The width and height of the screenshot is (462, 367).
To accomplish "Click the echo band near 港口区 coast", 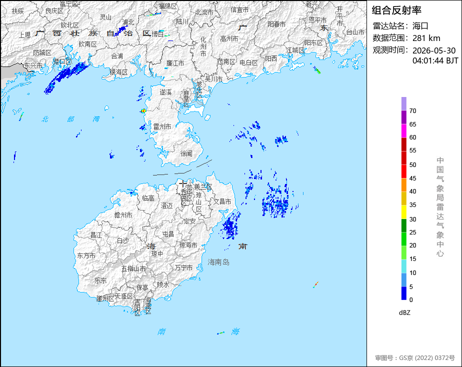I will tap(66, 77).
